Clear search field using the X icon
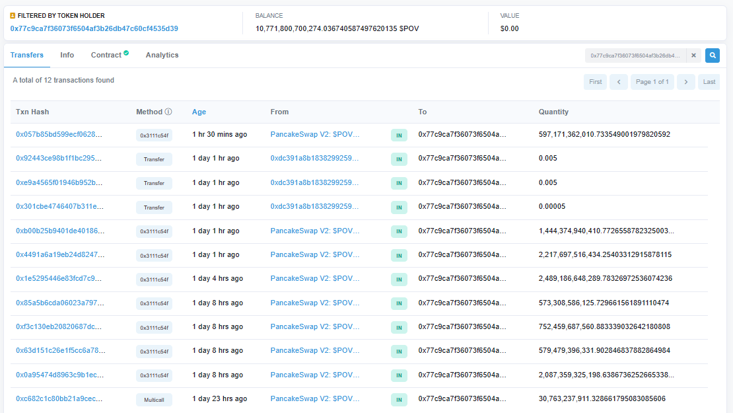 point(693,56)
